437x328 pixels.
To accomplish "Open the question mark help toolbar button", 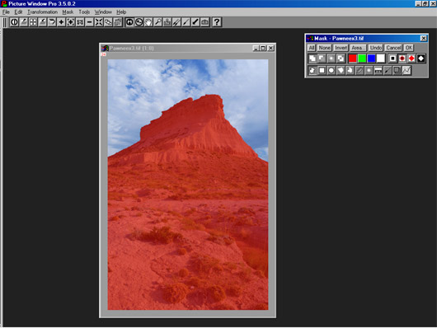I will pos(217,22).
